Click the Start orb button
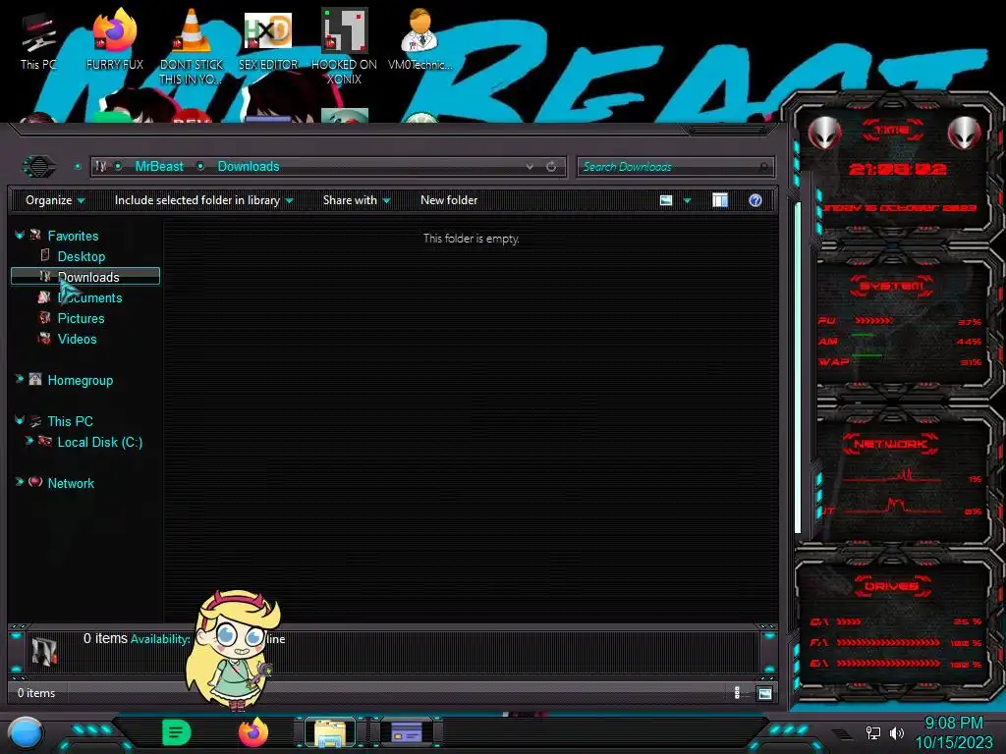1006x754 pixels. pyautogui.click(x=26, y=732)
